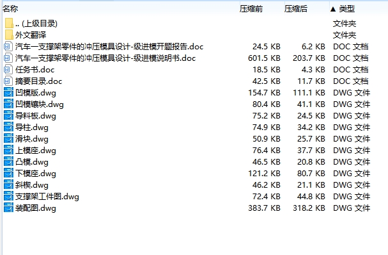Click the DWG icon of 装配图.dwg
Image resolution: width=388 pixels, height=255 pixels.
point(8,208)
